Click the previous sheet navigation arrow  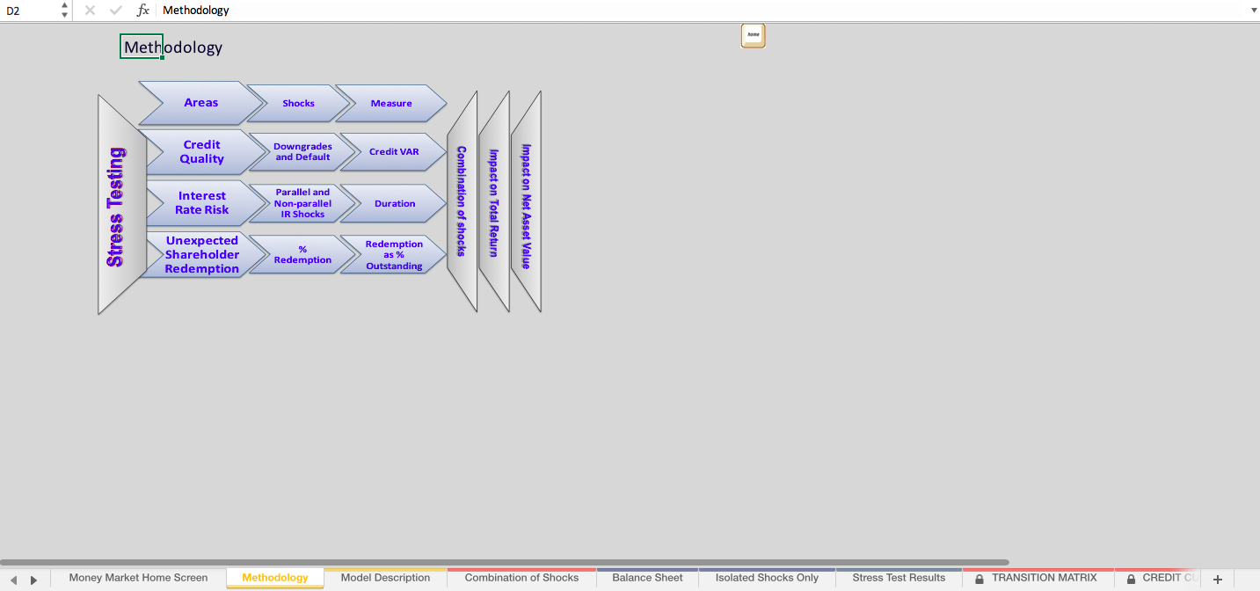[13, 578]
